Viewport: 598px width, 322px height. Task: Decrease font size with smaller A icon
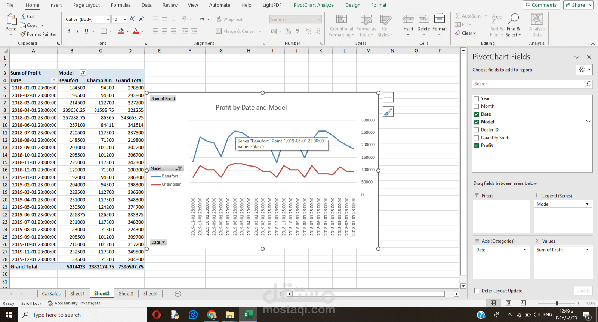coord(142,19)
